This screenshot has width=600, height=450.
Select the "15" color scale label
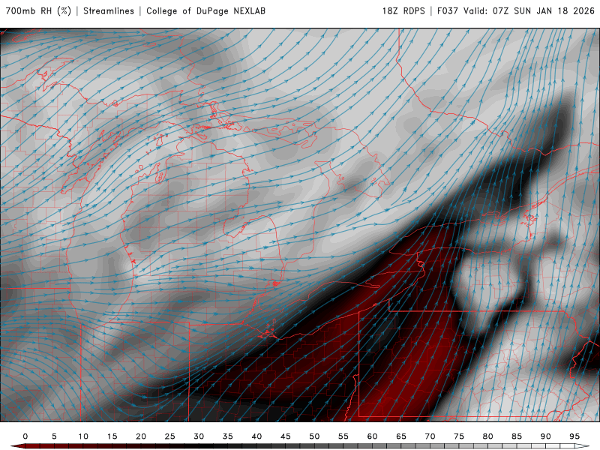click(x=112, y=436)
